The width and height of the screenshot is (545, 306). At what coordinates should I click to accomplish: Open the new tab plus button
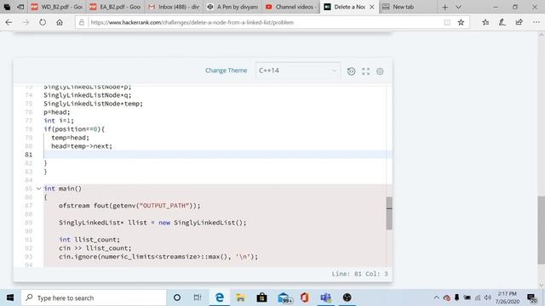click(x=445, y=7)
